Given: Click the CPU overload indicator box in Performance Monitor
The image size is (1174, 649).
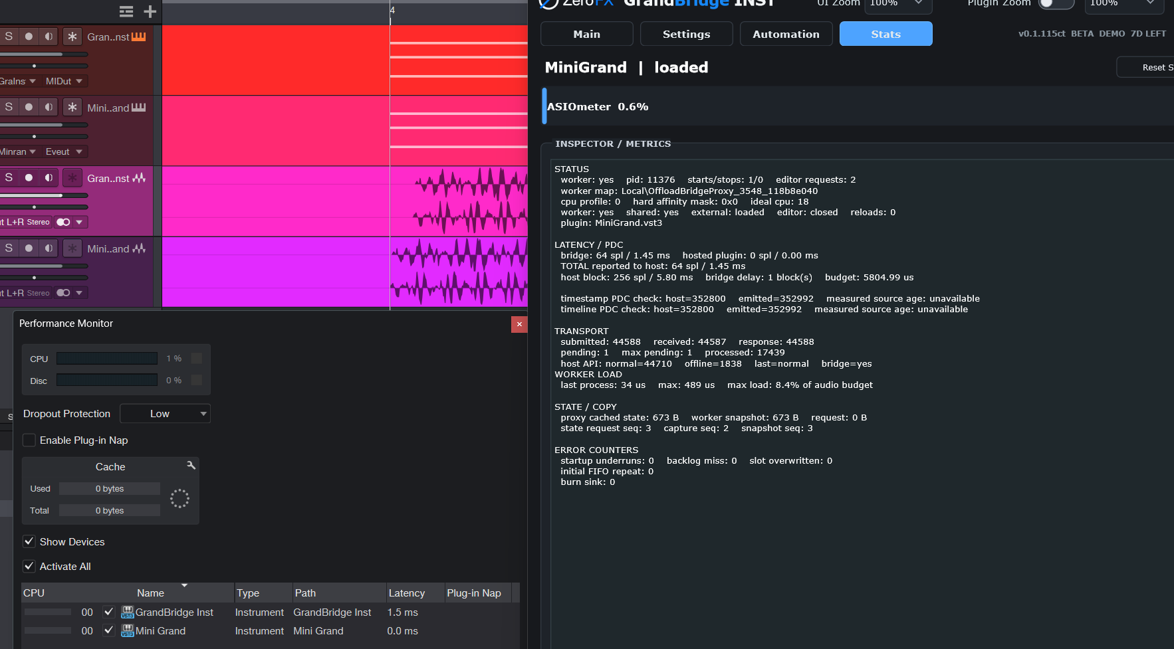Looking at the screenshot, I should [x=197, y=358].
